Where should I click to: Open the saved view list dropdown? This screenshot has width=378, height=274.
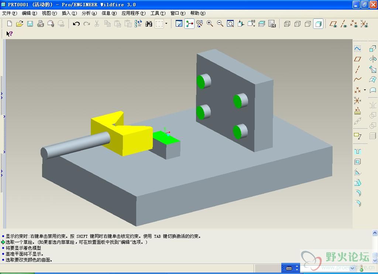[251, 24]
